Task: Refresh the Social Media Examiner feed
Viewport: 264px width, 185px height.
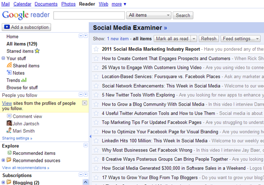Action: pos(209,39)
